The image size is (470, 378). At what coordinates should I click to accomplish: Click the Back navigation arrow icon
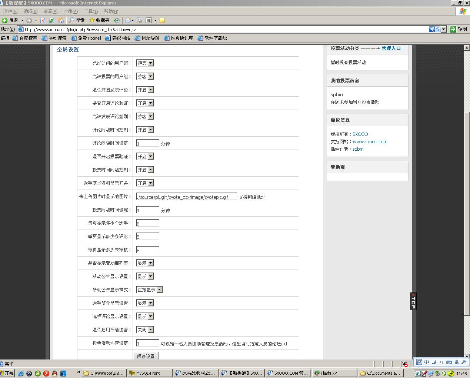coord(5,20)
